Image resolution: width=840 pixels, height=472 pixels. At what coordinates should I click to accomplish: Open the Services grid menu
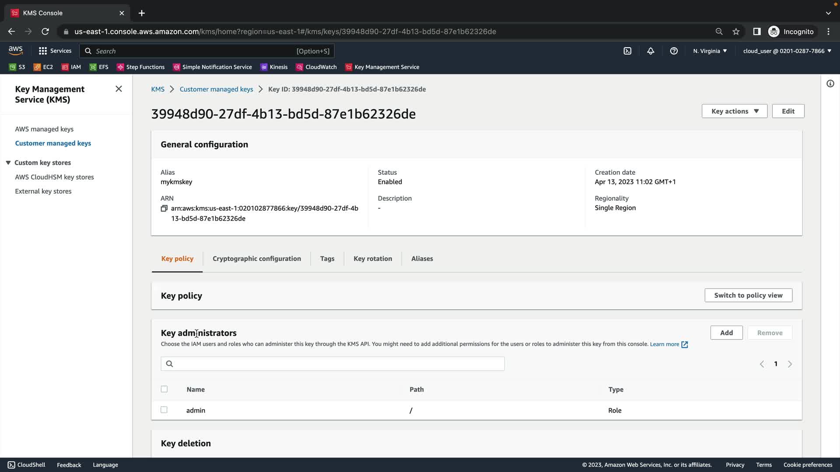55,51
